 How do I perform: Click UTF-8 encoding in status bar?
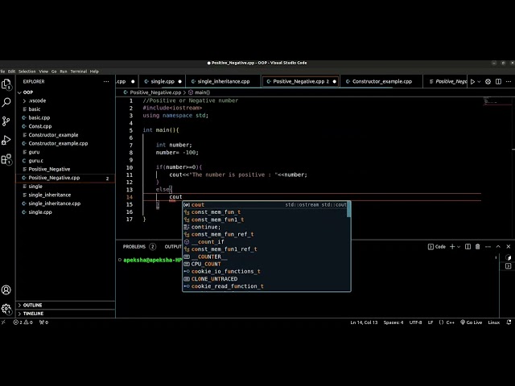point(415,322)
